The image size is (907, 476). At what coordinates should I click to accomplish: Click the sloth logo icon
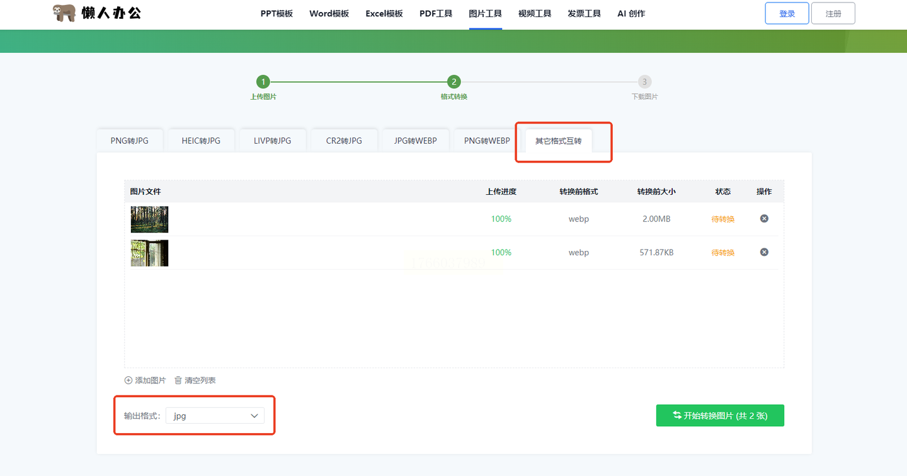[64, 13]
